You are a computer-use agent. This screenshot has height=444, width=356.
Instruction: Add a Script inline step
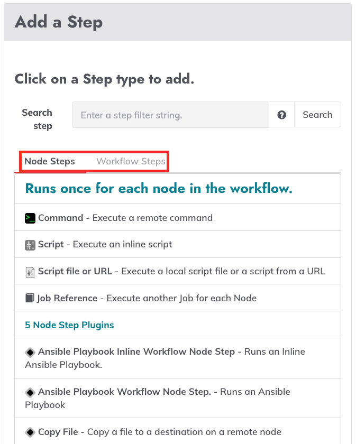tap(178, 244)
